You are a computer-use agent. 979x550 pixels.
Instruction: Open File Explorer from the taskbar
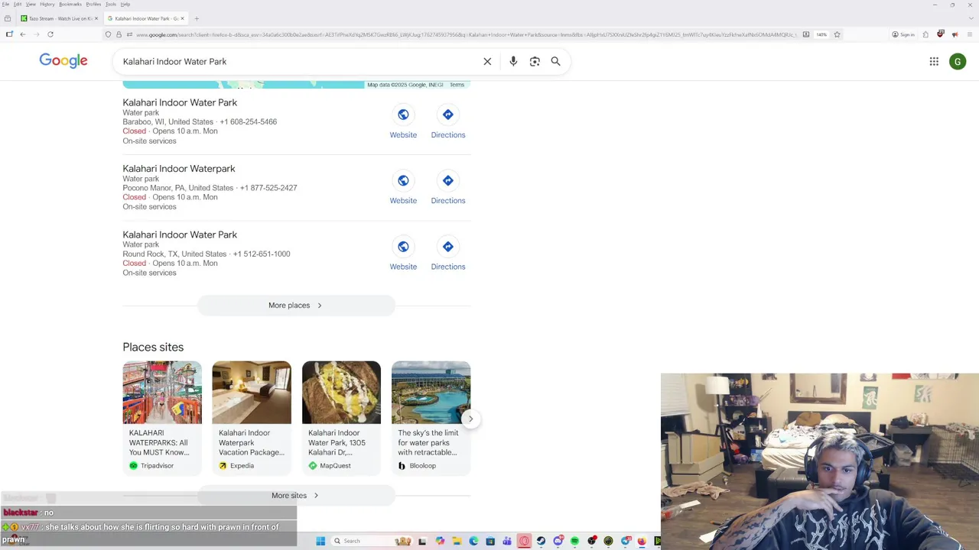coord(457,541)
